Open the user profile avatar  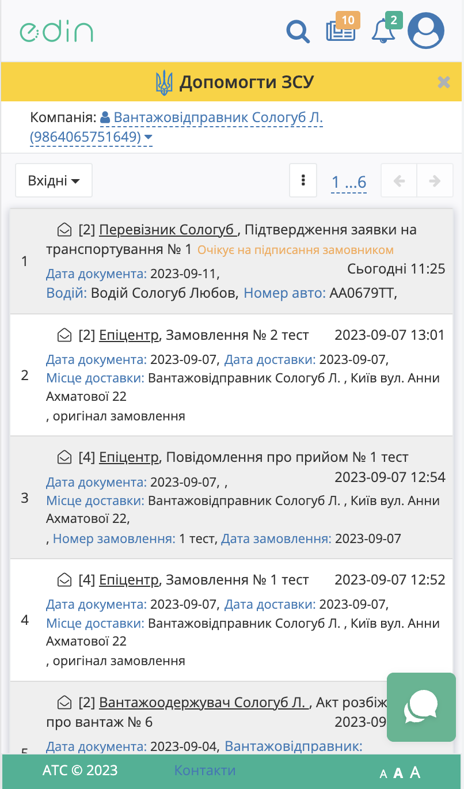pyautogui.click(x=426, y=31)
